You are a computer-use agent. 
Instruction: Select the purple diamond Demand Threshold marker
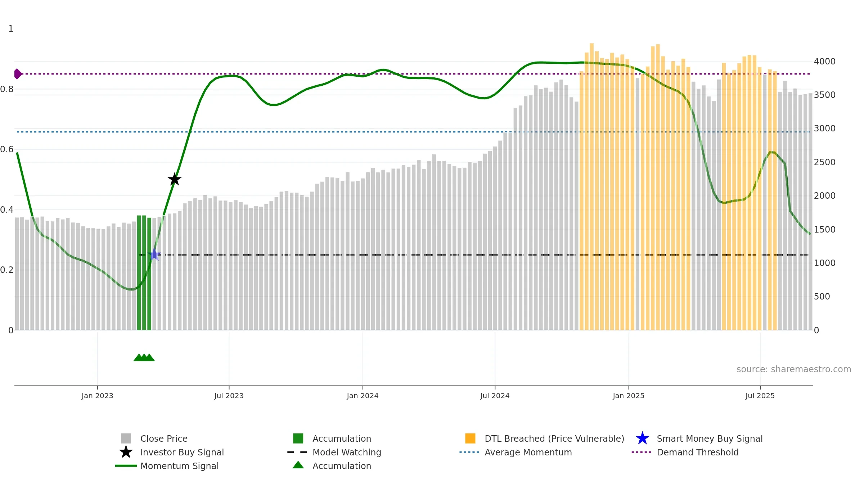point(18,74)
